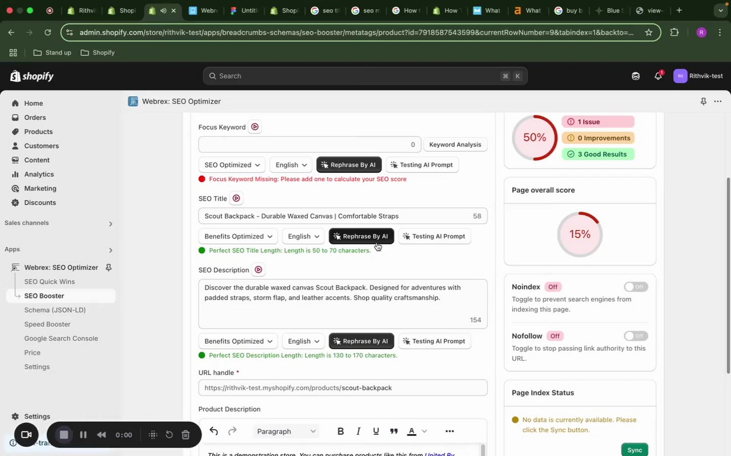Image resolution: width=731 pixels, height=456 pixels.
Task: Click Rephrase By AI for Focus Keyword
Action: click(349, 165)
